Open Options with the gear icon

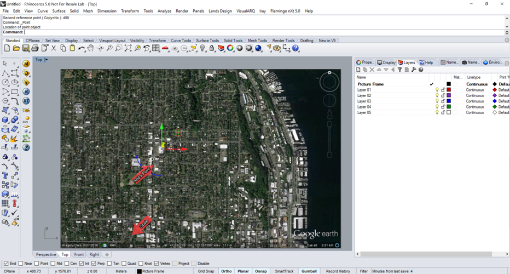277,49
